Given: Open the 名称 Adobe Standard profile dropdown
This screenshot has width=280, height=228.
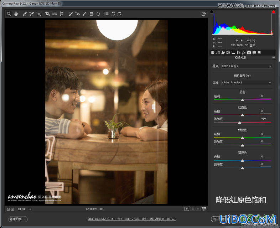Looking at the screenshot, I should point(247,83).
